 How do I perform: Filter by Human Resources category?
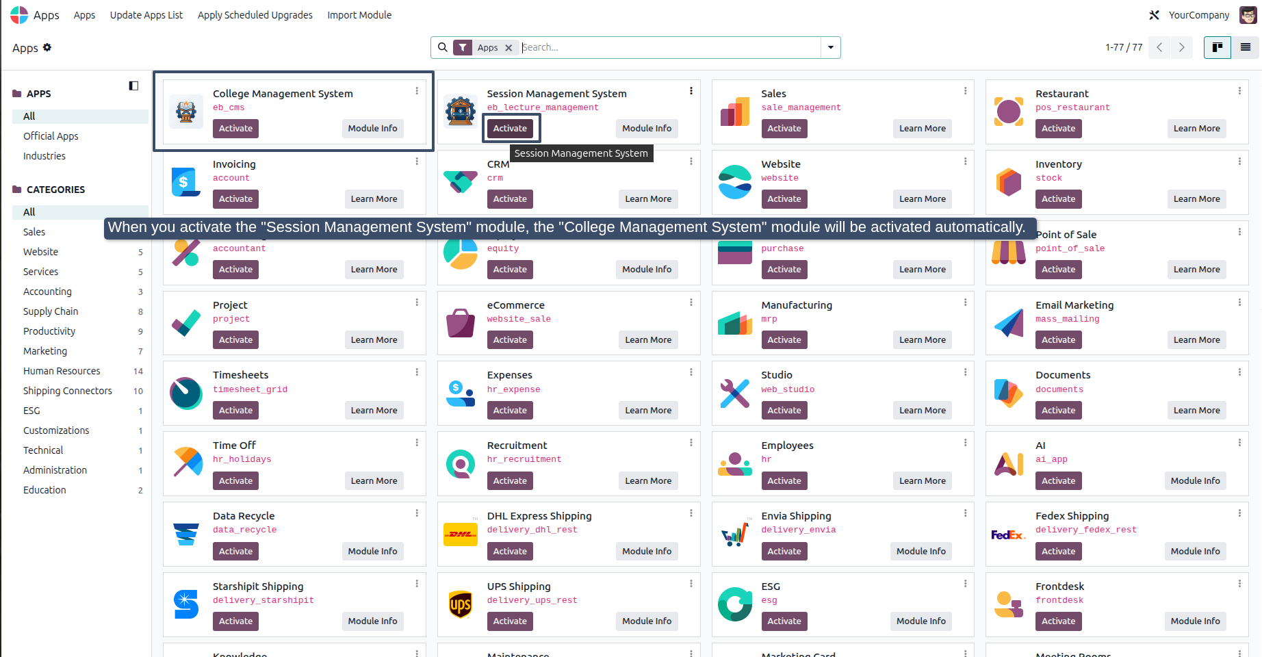pos(80,371)
